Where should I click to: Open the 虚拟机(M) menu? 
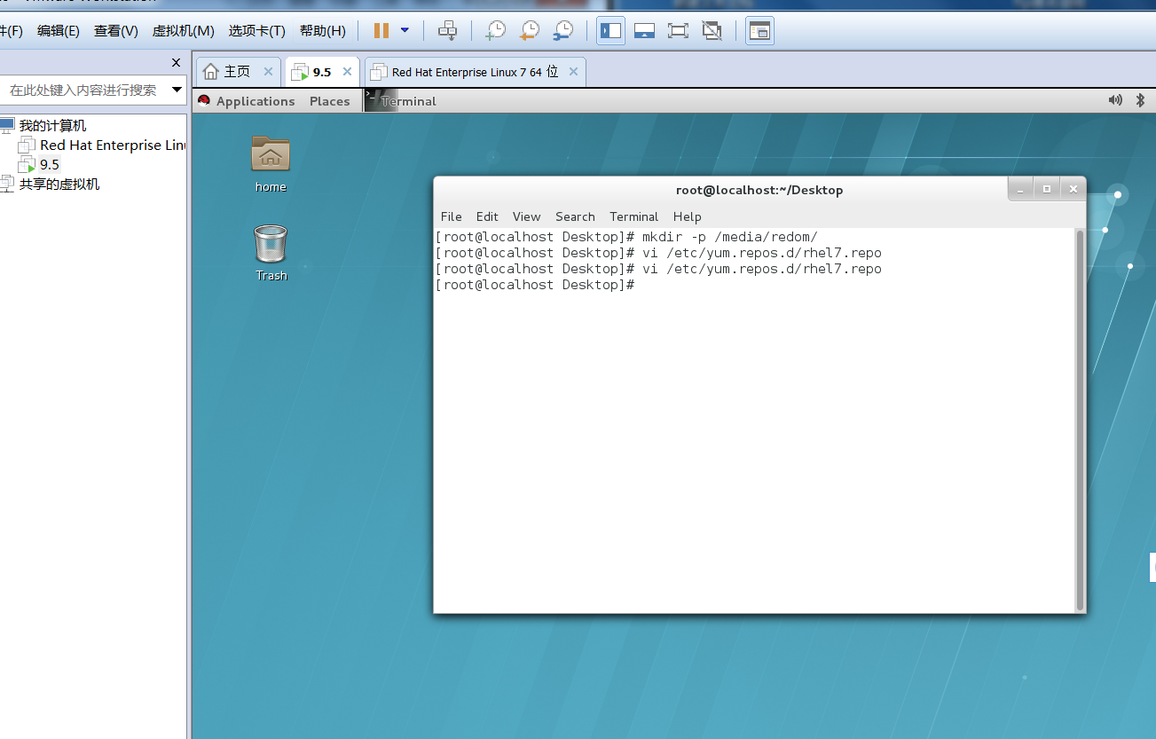(183, 31)
